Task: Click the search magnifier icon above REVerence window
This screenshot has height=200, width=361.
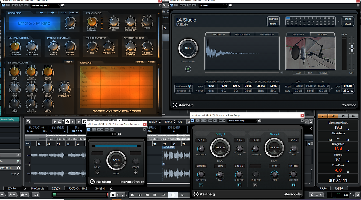Action: tap(165, 5)
